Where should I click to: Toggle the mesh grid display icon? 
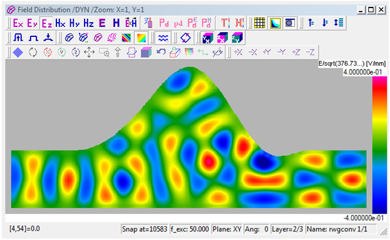click(x=259, y=23)
